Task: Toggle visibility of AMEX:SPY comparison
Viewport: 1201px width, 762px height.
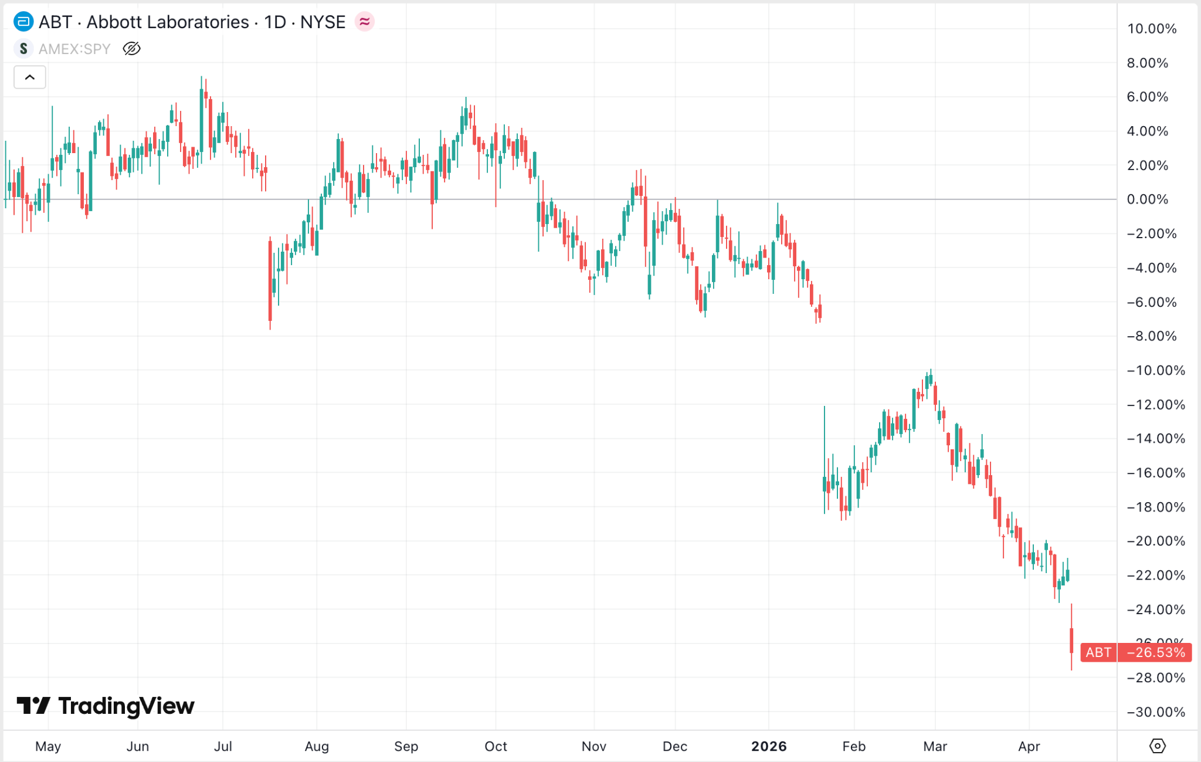Action: click(131, 49)
